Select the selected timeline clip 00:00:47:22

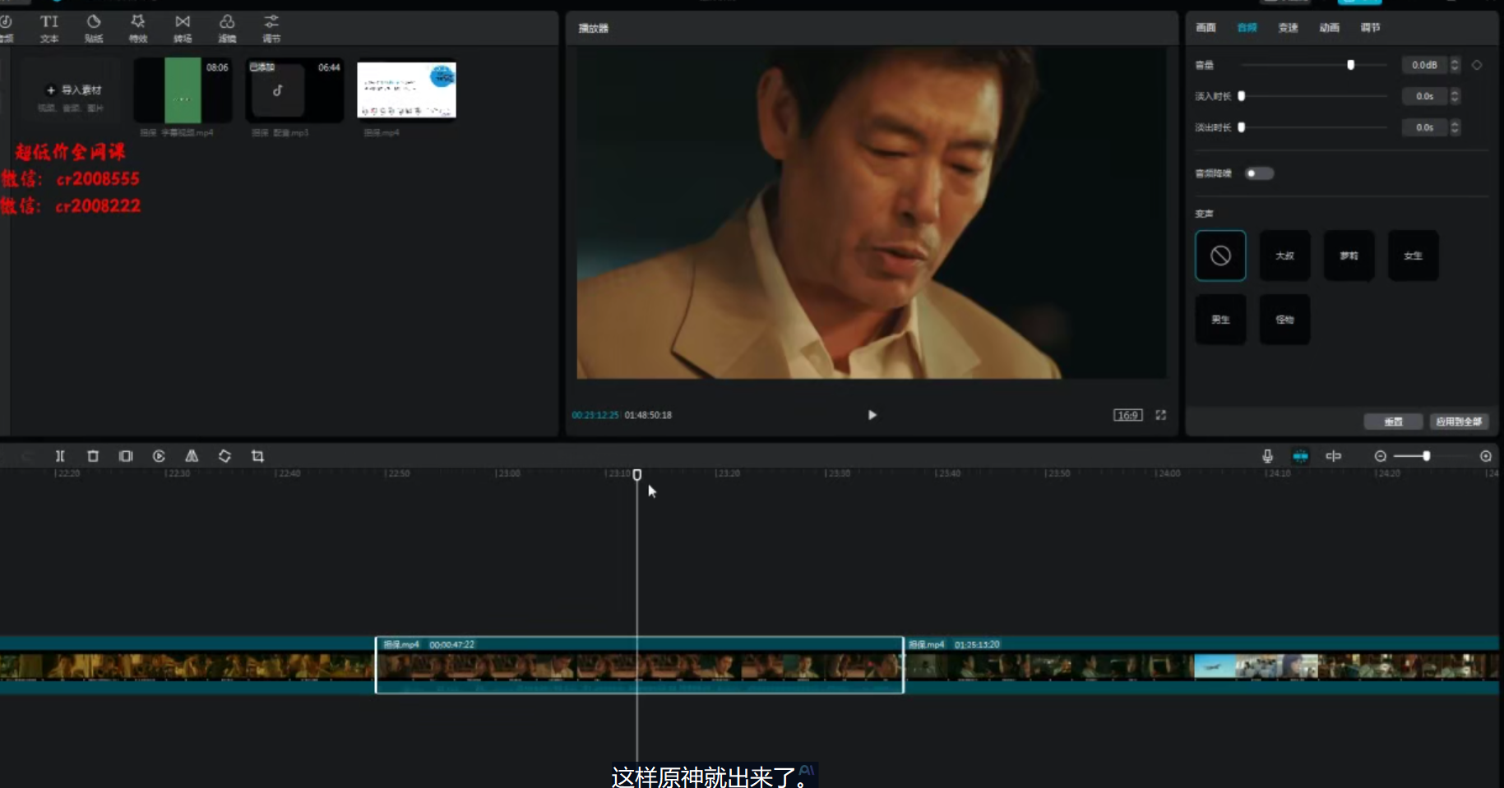640,665
